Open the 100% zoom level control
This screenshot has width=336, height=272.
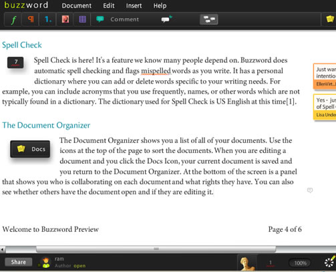tap(300, 263)
